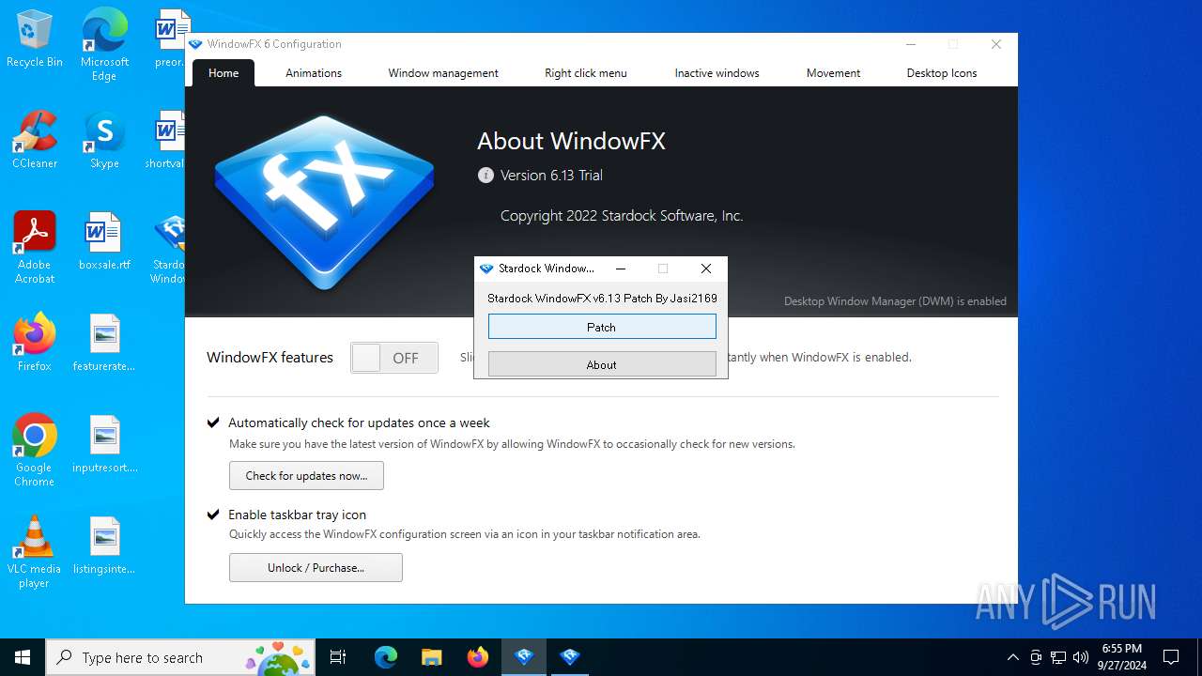Open Task View on the taskbar
This screenshot has width=1202, height=676.
[x=338, y=657]
